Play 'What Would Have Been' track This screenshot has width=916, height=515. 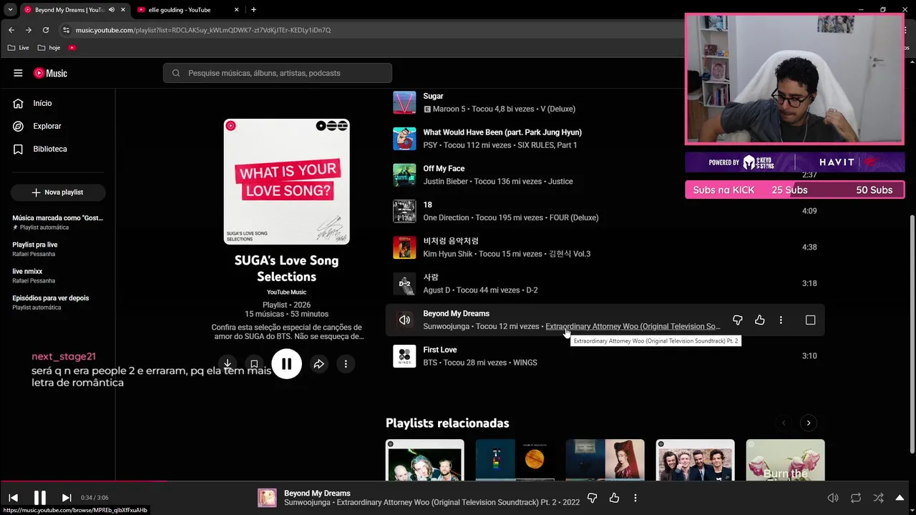(502, 132)
